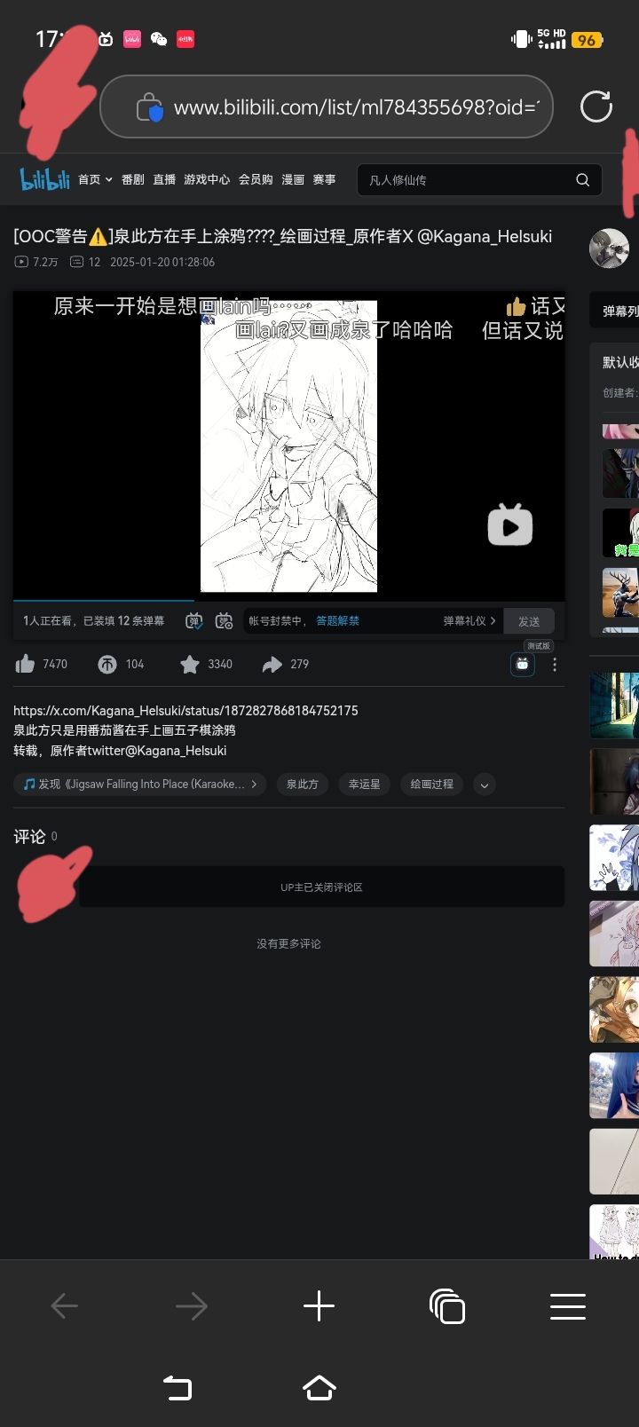Open the 会员购 nav item

[x=256, y=179]
